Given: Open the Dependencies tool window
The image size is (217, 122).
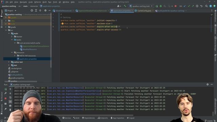Looking at the screenshot, I should point(88,118).
